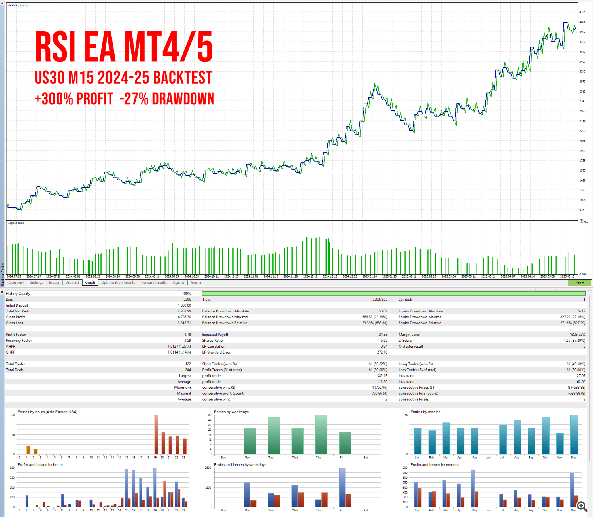Go to the Inputs tab
593x517 pixels.
click(x=54, y=282)
